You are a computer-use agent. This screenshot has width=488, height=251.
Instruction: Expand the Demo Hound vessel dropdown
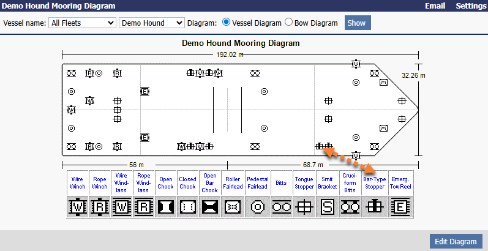click(151, 23)
